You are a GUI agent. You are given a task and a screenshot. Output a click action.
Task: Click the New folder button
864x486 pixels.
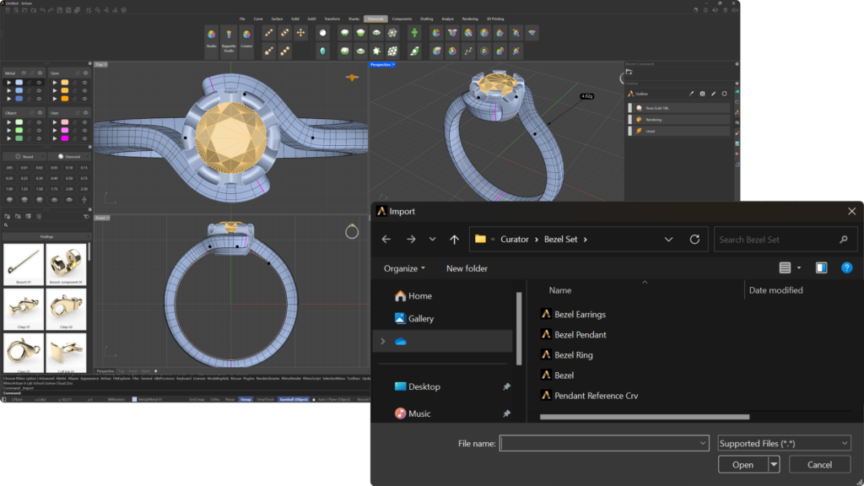click(467, 268)
